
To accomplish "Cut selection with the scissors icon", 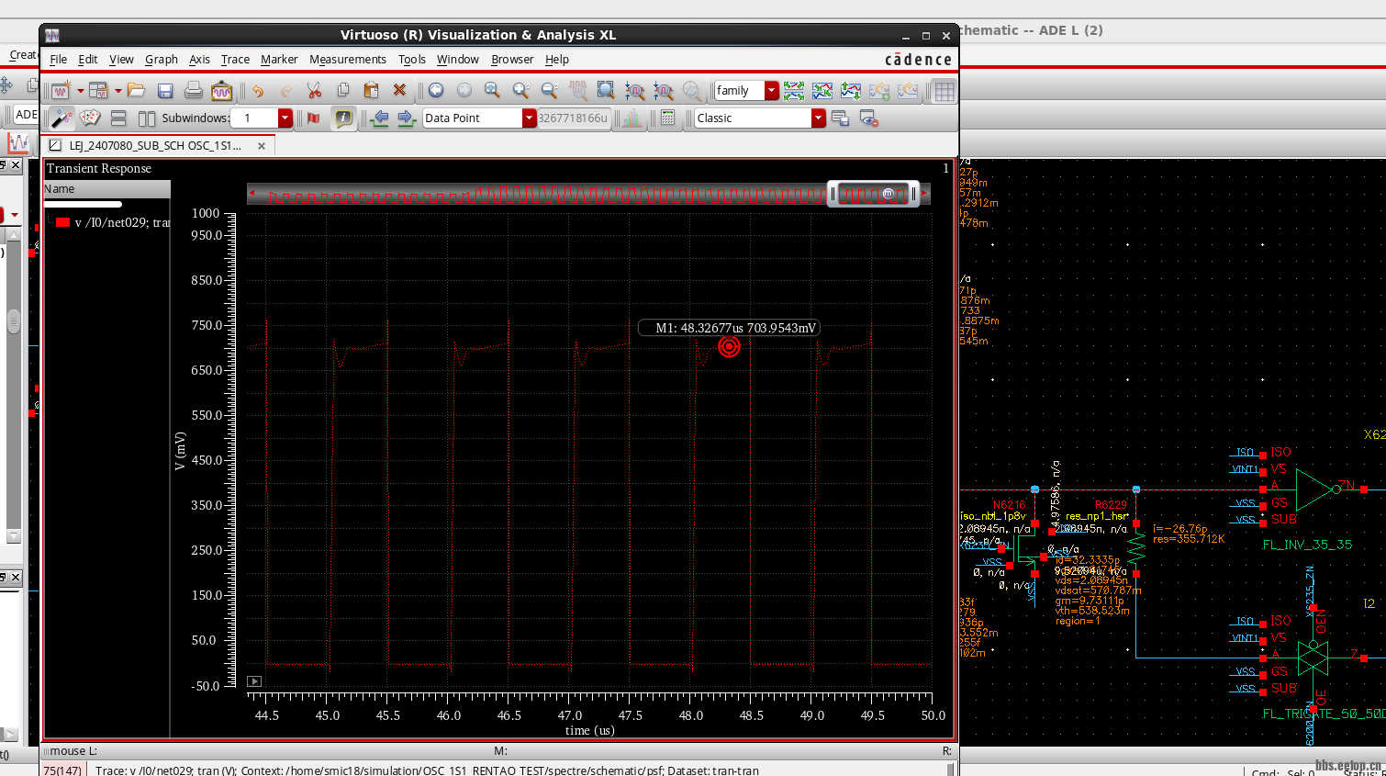I will pyautogui.click(x=314, y=90).
